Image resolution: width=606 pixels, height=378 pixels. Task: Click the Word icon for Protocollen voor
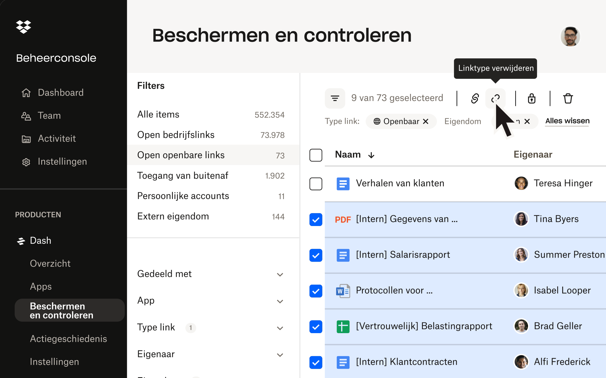coord(343,291)
